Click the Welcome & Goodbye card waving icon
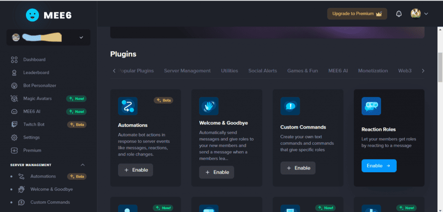The image size is (443, 212). [x=209, y=106]
